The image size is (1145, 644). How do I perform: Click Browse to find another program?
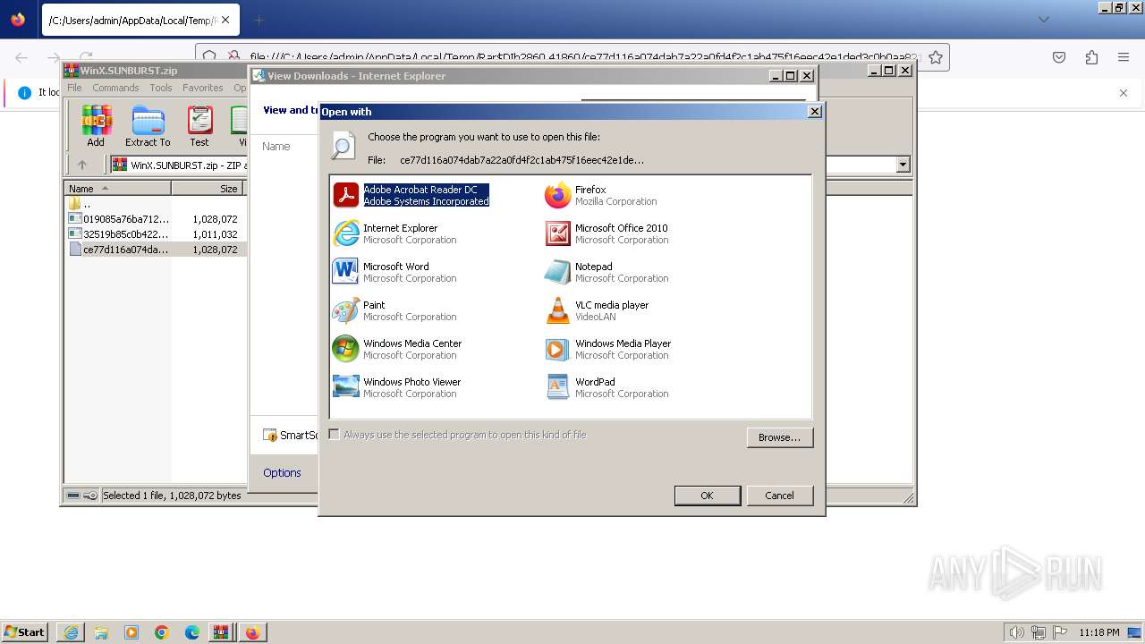pos(779,437)
